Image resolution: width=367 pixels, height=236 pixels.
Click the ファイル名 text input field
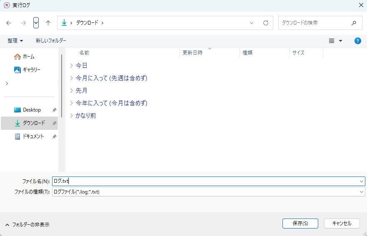[x=208, y=181]
